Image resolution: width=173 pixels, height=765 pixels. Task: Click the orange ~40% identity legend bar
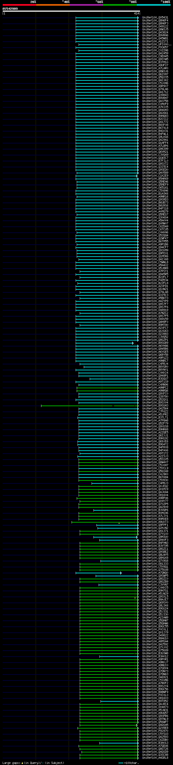(53, 5)
